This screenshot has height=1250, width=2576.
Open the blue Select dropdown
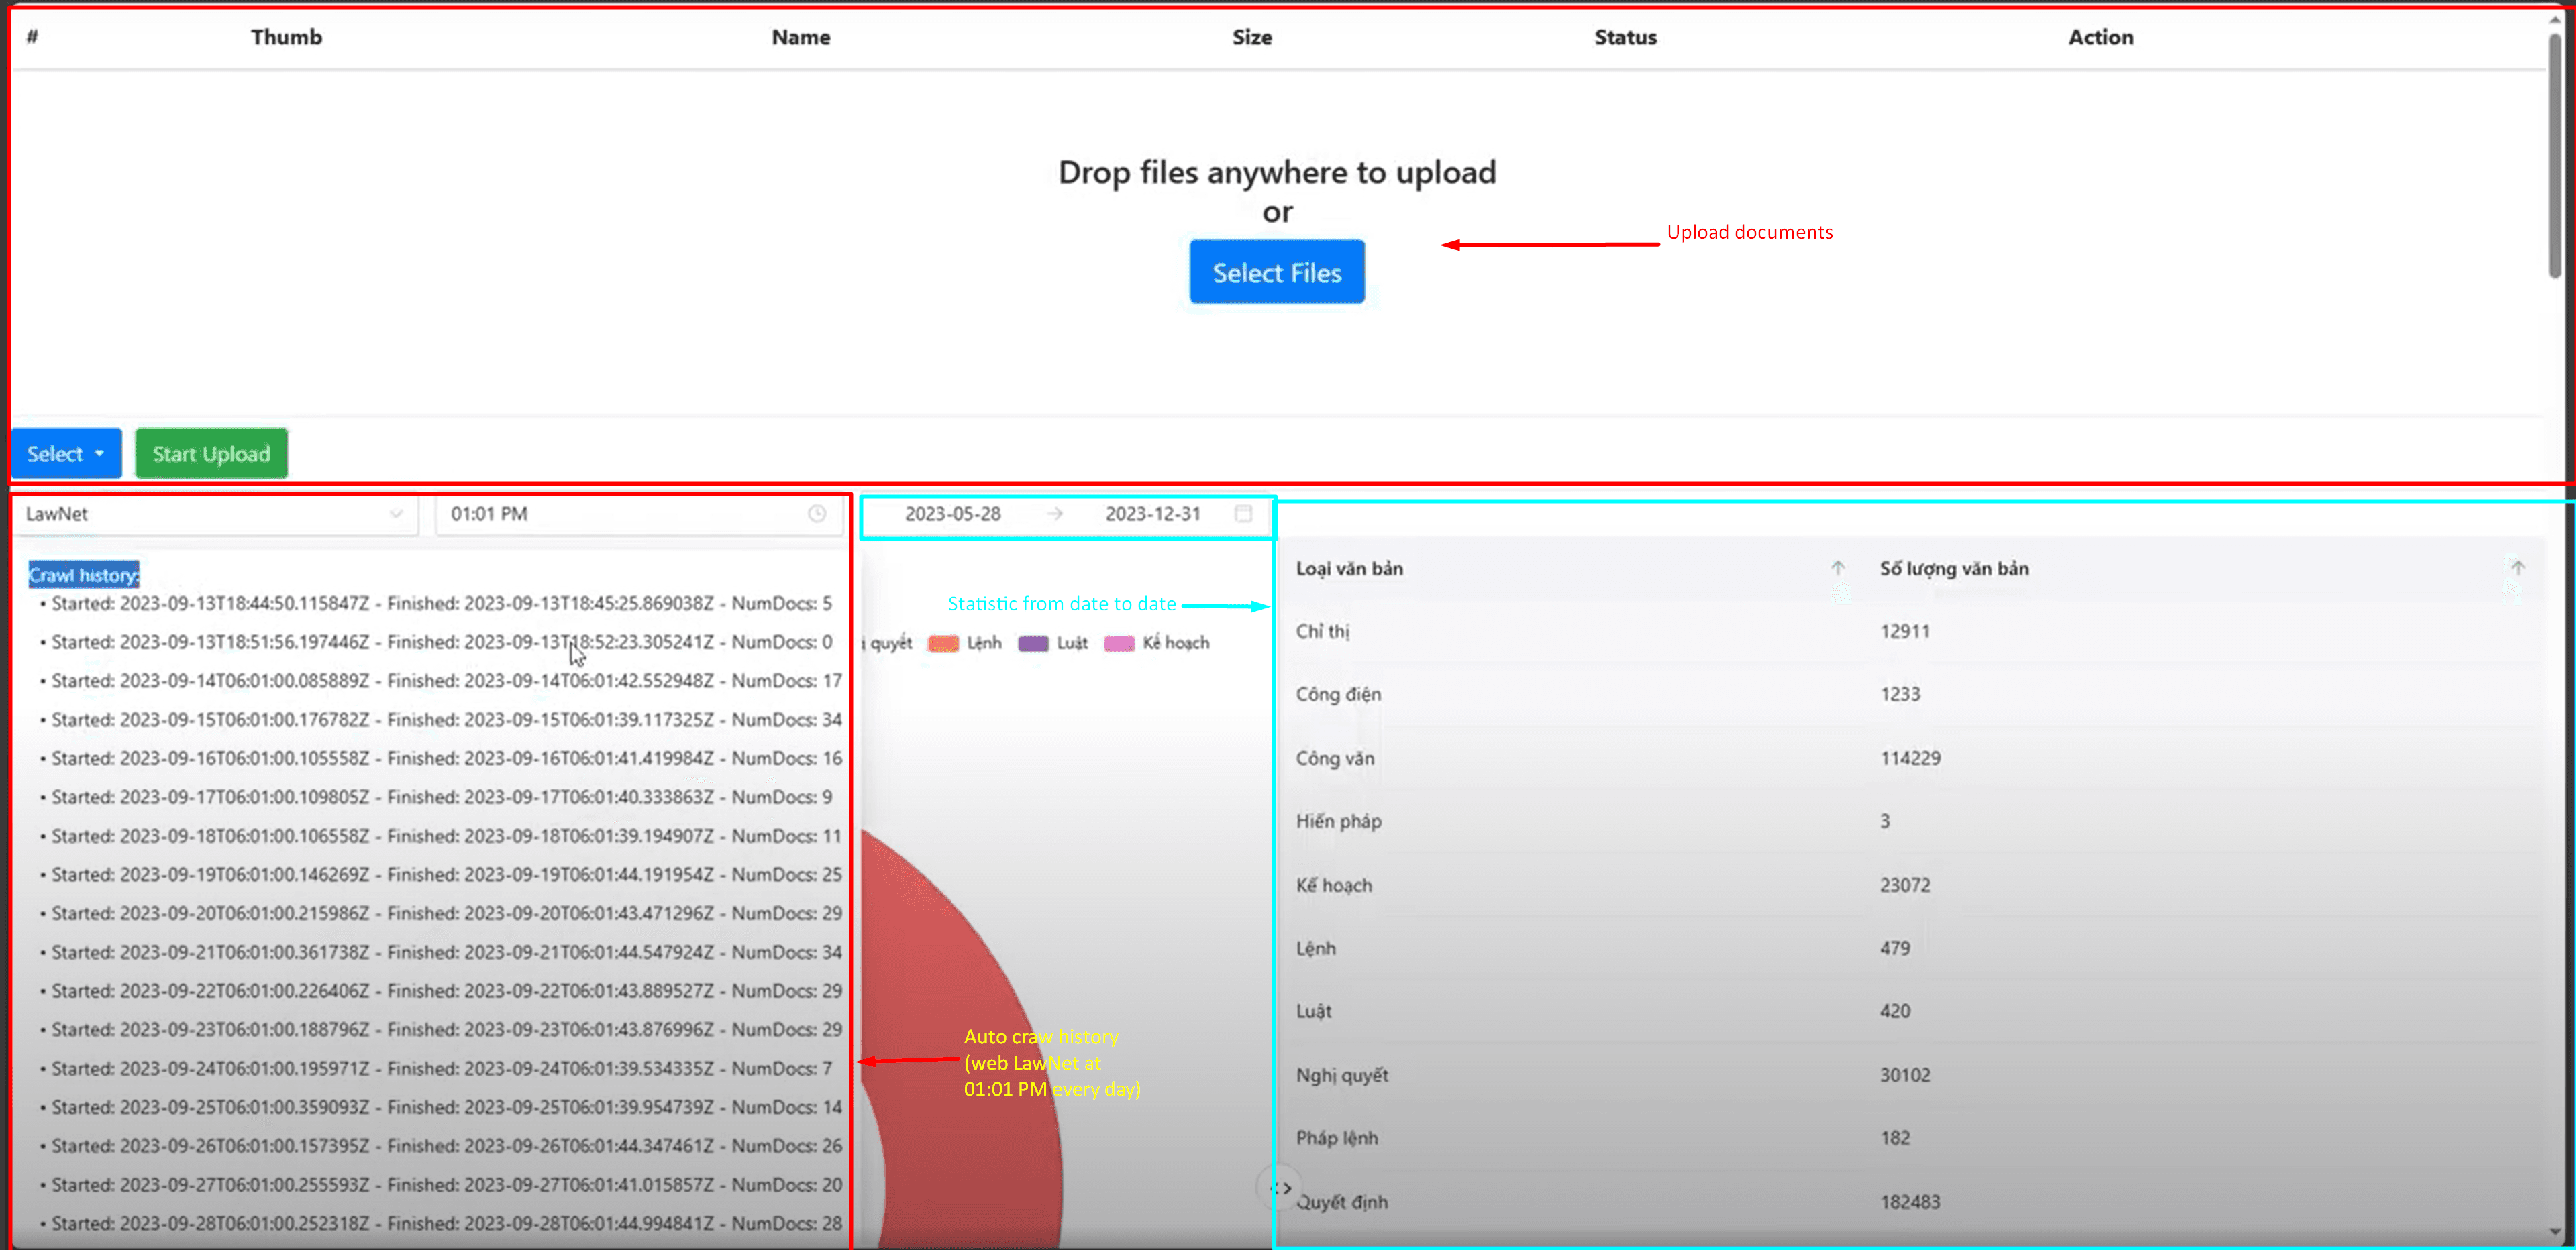point(66,453)
